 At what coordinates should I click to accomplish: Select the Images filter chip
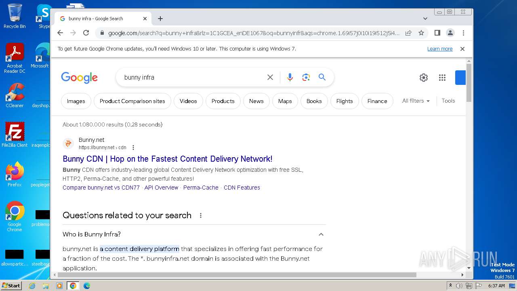[76, 101]
